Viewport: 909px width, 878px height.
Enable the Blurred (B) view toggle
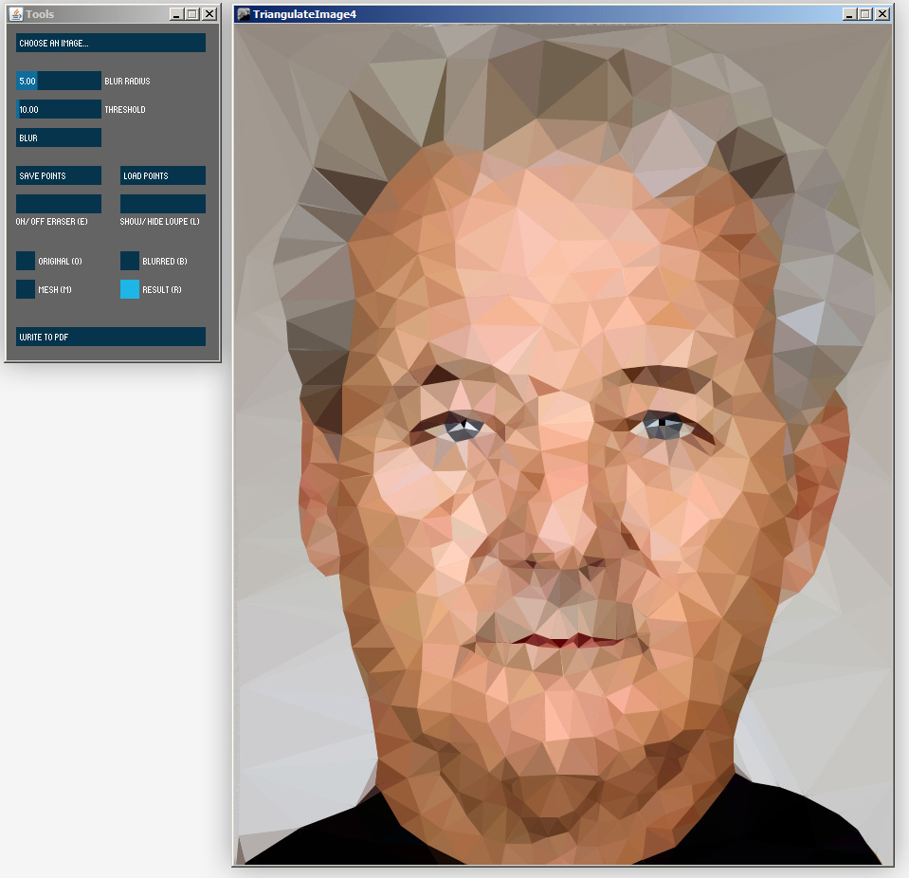129,261
